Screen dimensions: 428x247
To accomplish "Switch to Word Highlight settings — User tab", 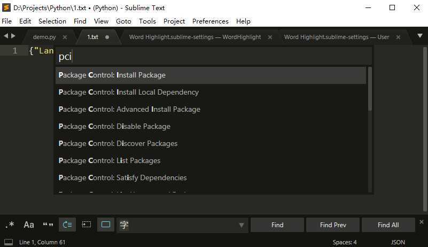I will click(x=336, y=37).
